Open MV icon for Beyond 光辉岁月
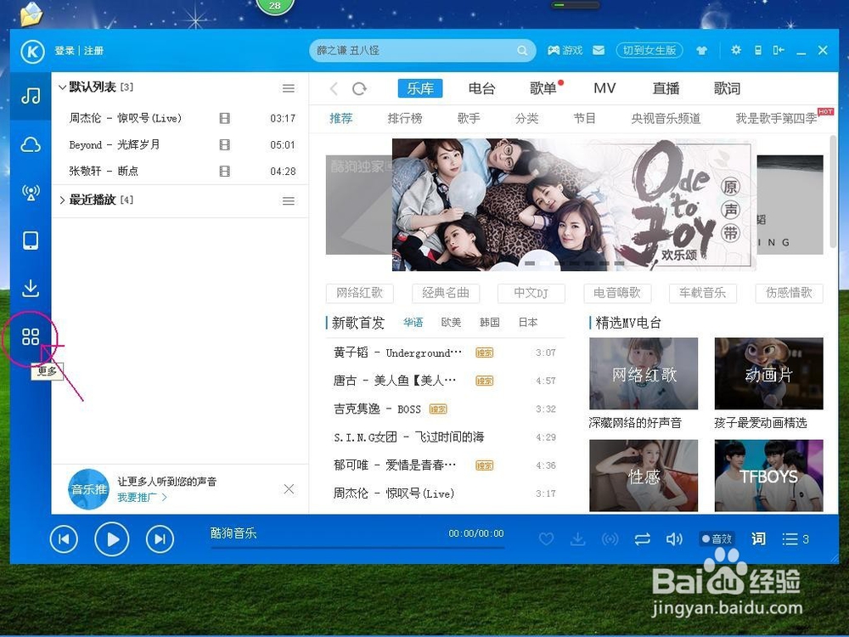Screen dimensions: 849x637 pos(225,144)
